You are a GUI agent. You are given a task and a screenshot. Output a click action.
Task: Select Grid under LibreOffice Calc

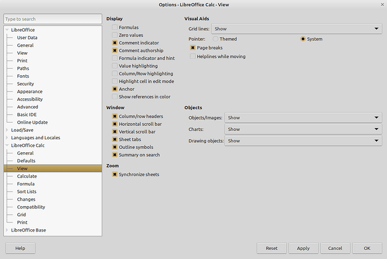21,215
